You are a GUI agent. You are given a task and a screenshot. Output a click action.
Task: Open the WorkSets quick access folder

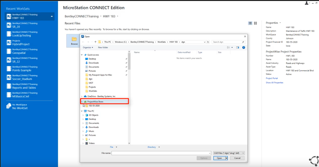click(93, 91)
